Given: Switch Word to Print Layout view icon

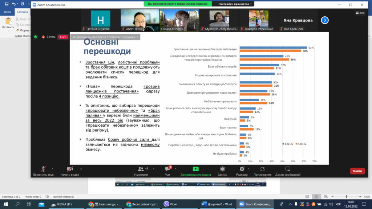Looking at the screenshot, I should point(316,196).
